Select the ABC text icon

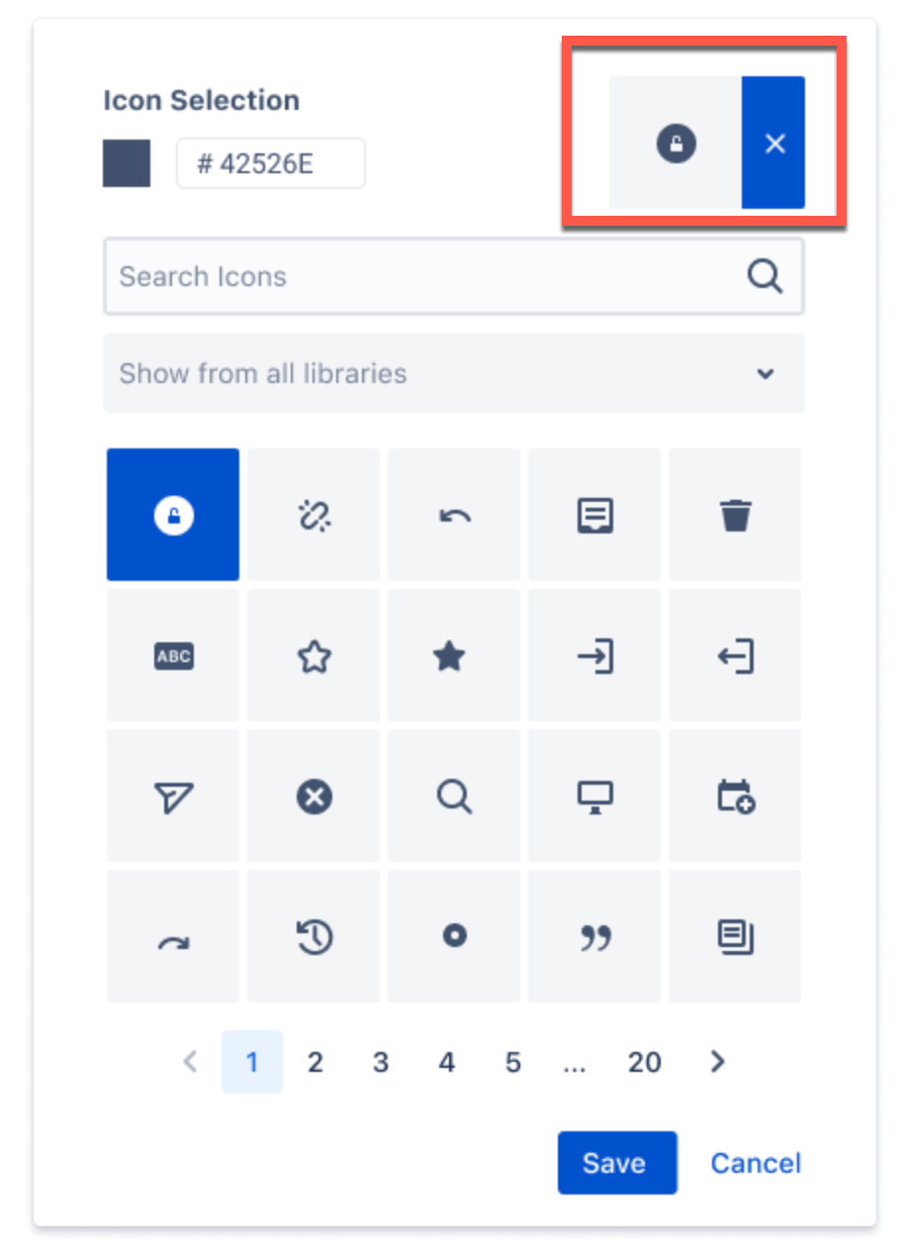click(173, 655)
